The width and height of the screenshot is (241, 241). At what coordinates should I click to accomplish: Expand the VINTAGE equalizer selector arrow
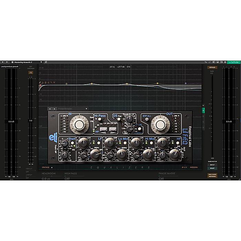(x=52, y=167)
